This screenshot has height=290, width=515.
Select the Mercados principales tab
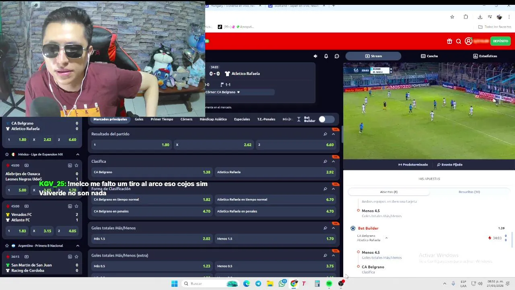(110, 119)
